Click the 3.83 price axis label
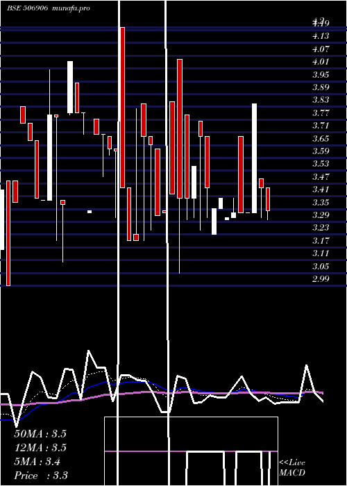The height and width of the screenshot is (486, 347). 321,100
